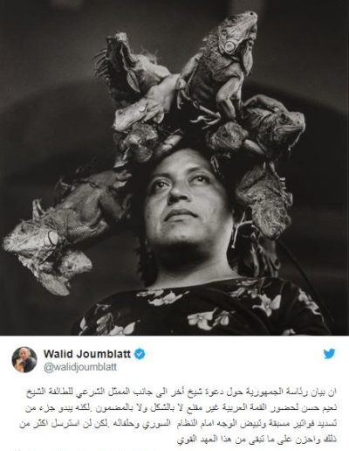Click the blue verified checkmark badge
This screenshot has width=349, height=451.
click(x=140, y=354)
